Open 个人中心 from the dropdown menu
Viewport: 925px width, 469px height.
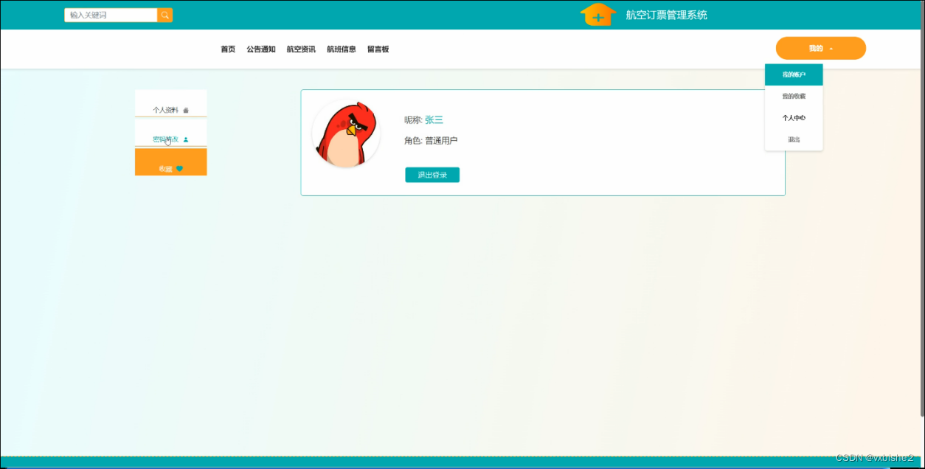(x=794, y=118)
